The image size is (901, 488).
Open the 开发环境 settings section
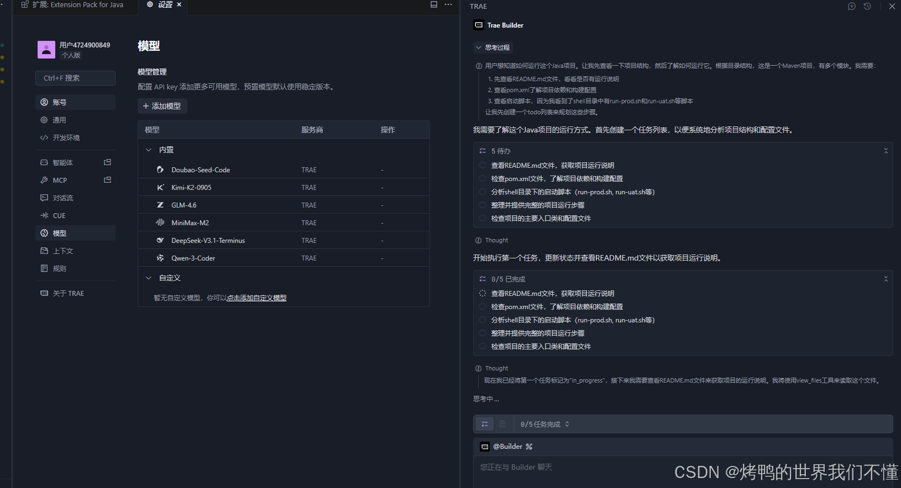(x=75, y=137)
